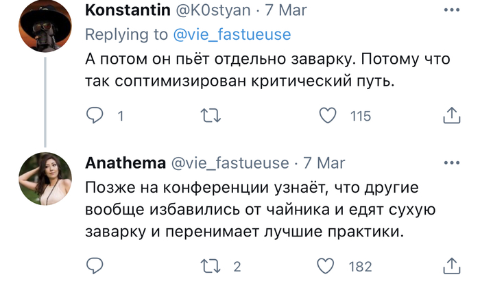Like Konstantin's tweet

pos(328,116)
